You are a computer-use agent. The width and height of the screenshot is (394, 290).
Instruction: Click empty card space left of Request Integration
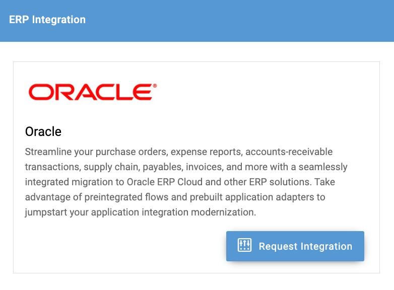(121, 246)
